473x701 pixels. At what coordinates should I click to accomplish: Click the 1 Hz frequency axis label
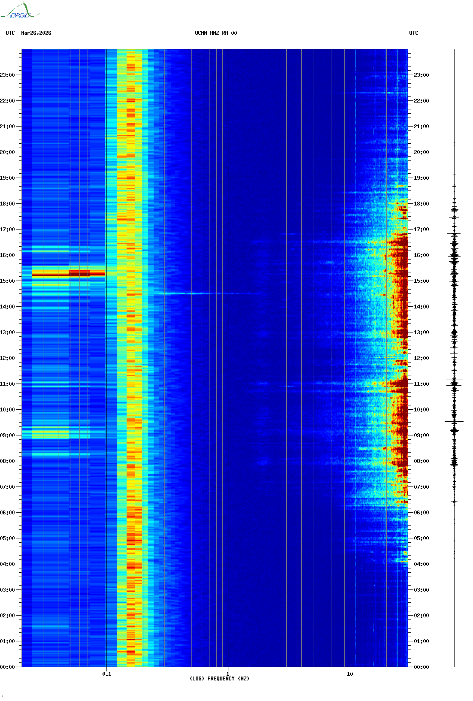[227, 674]
